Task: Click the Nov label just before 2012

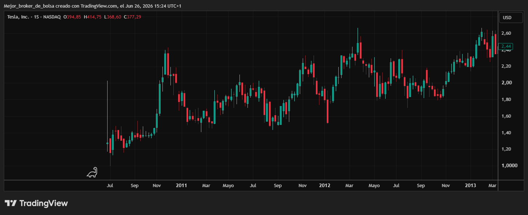Action: (302, 186)
